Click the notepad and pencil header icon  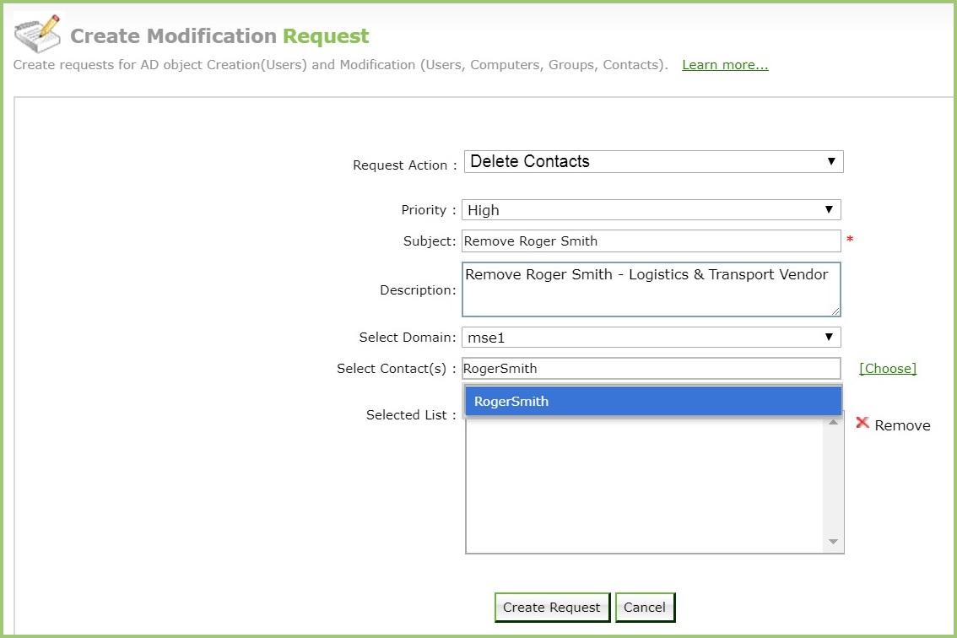click(x=38, y=34)
